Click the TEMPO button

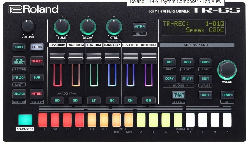(227, 95)
